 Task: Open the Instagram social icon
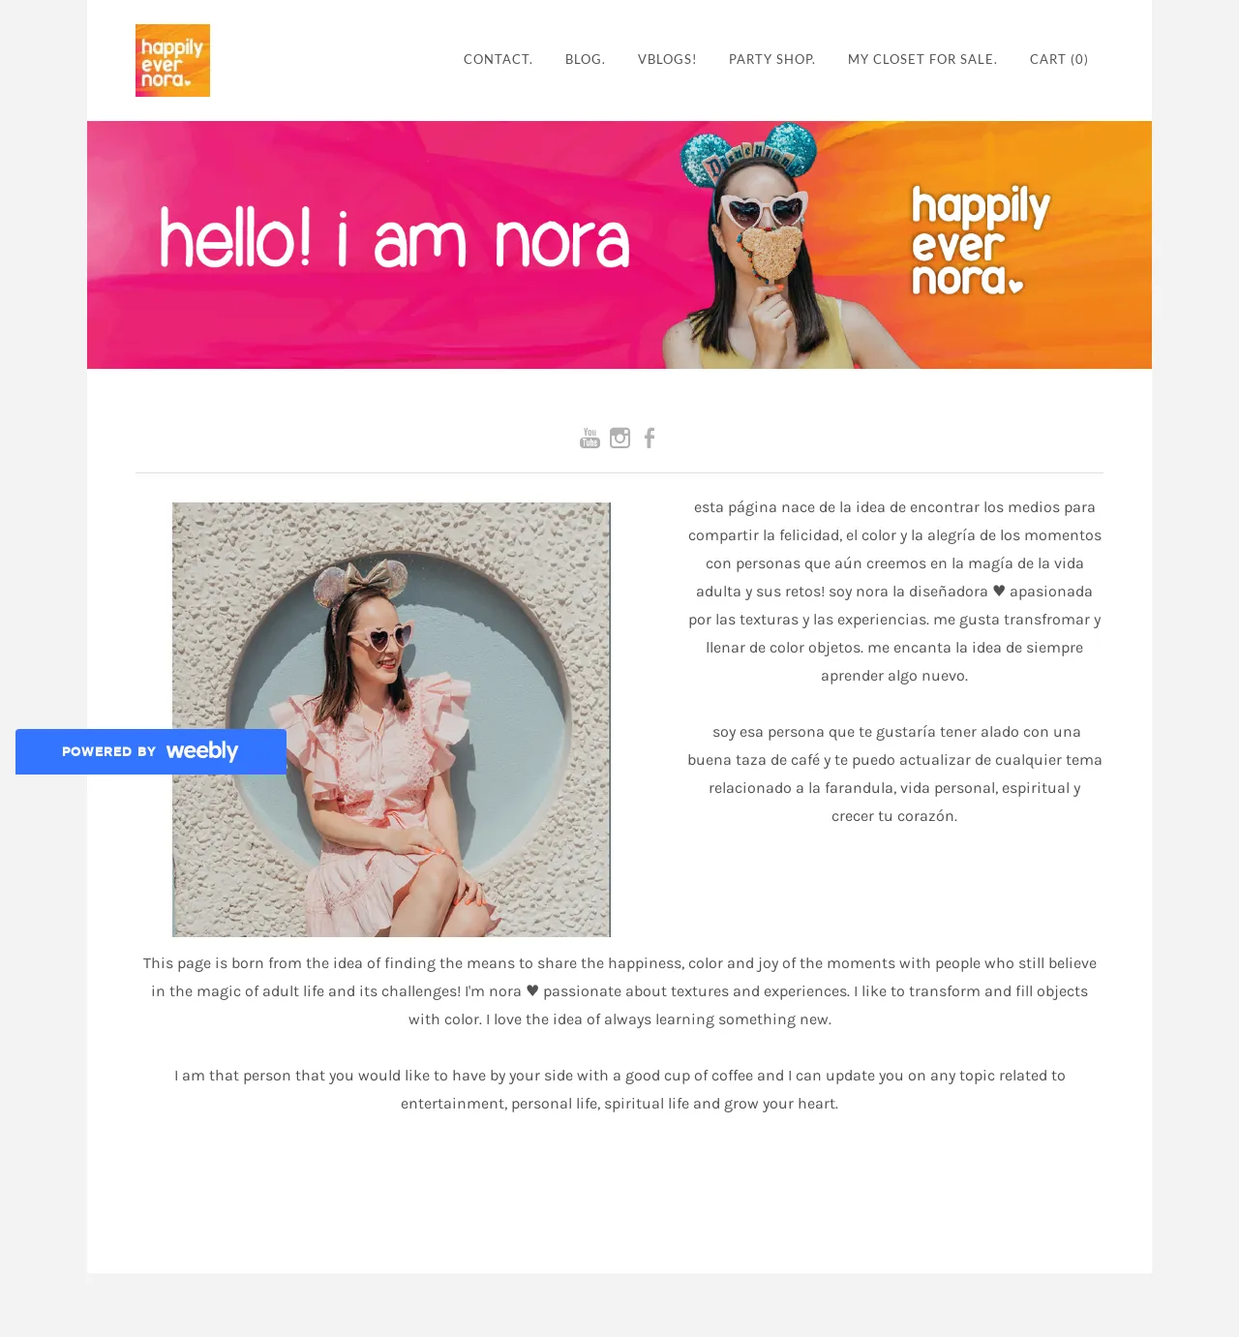tap(619, 438)
